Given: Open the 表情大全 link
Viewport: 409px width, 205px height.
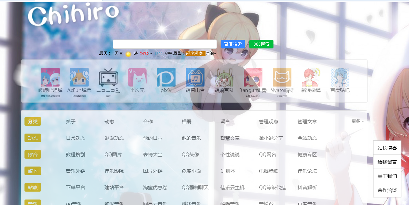Looking at the screenshot, I should pos(152,154).
